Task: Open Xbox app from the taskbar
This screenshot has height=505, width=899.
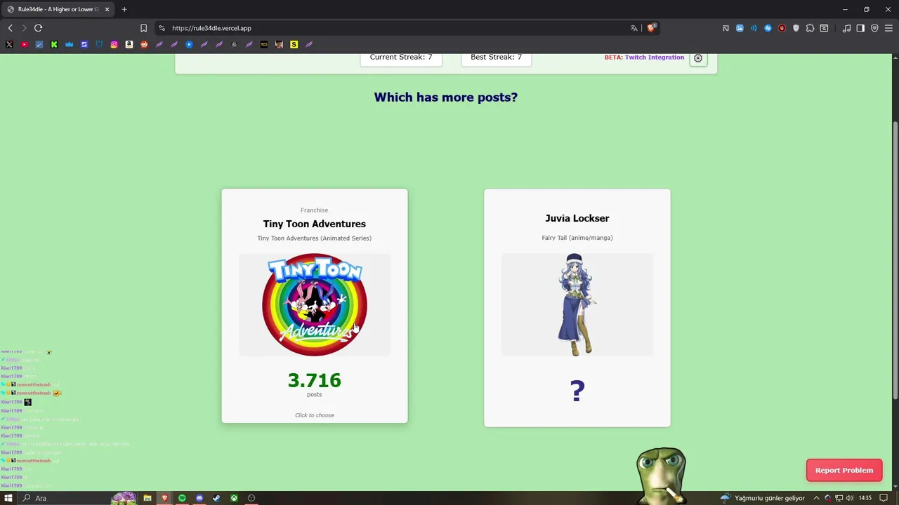Action: coord(234,498)
